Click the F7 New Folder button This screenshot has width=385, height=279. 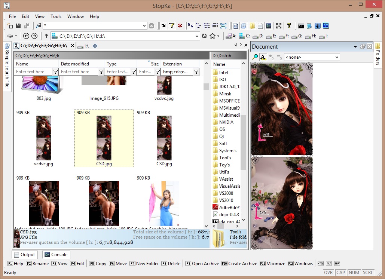144,264
